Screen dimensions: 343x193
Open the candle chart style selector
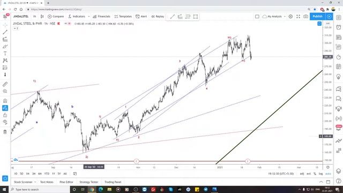pyautogui.click(x=42, y=17)
